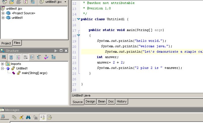The height and width of the screenshot is (123, 203).
Task: Maximize the Structure pane
Action: click(61, 51)
